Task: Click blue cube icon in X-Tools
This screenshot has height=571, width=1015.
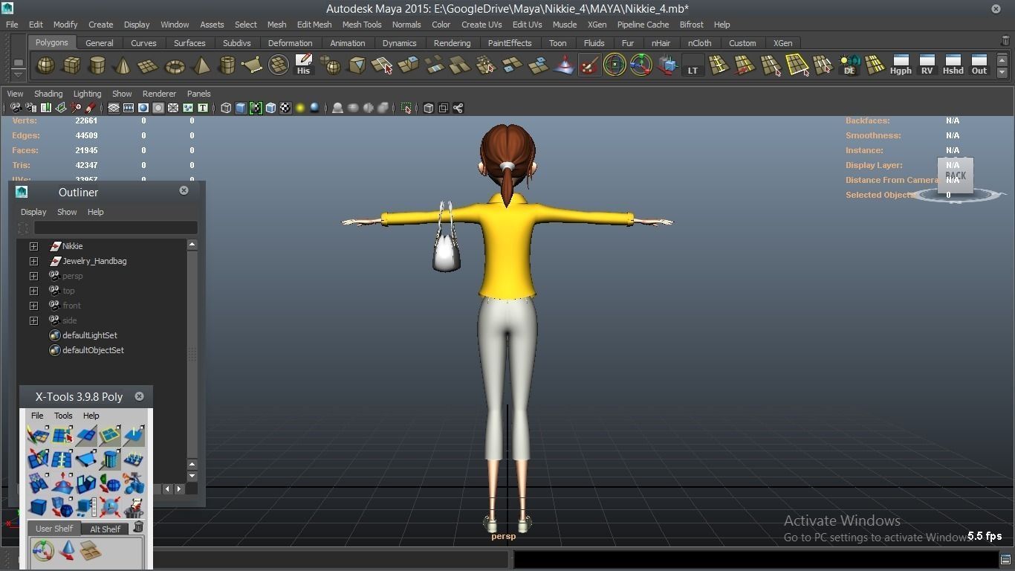Action: point(39,507)
